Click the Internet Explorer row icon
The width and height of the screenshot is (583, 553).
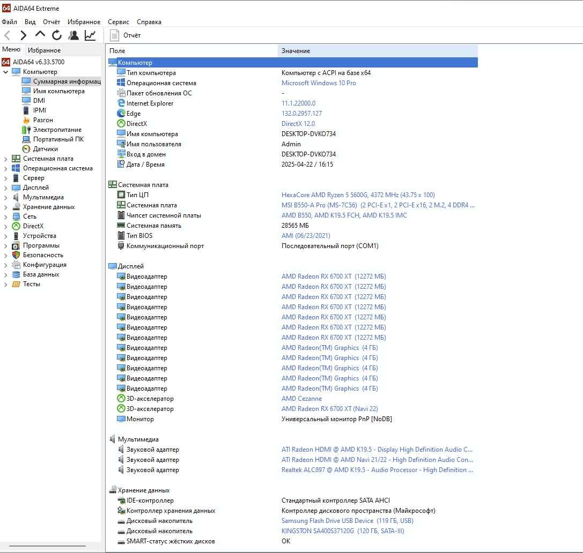click(121, 103)
